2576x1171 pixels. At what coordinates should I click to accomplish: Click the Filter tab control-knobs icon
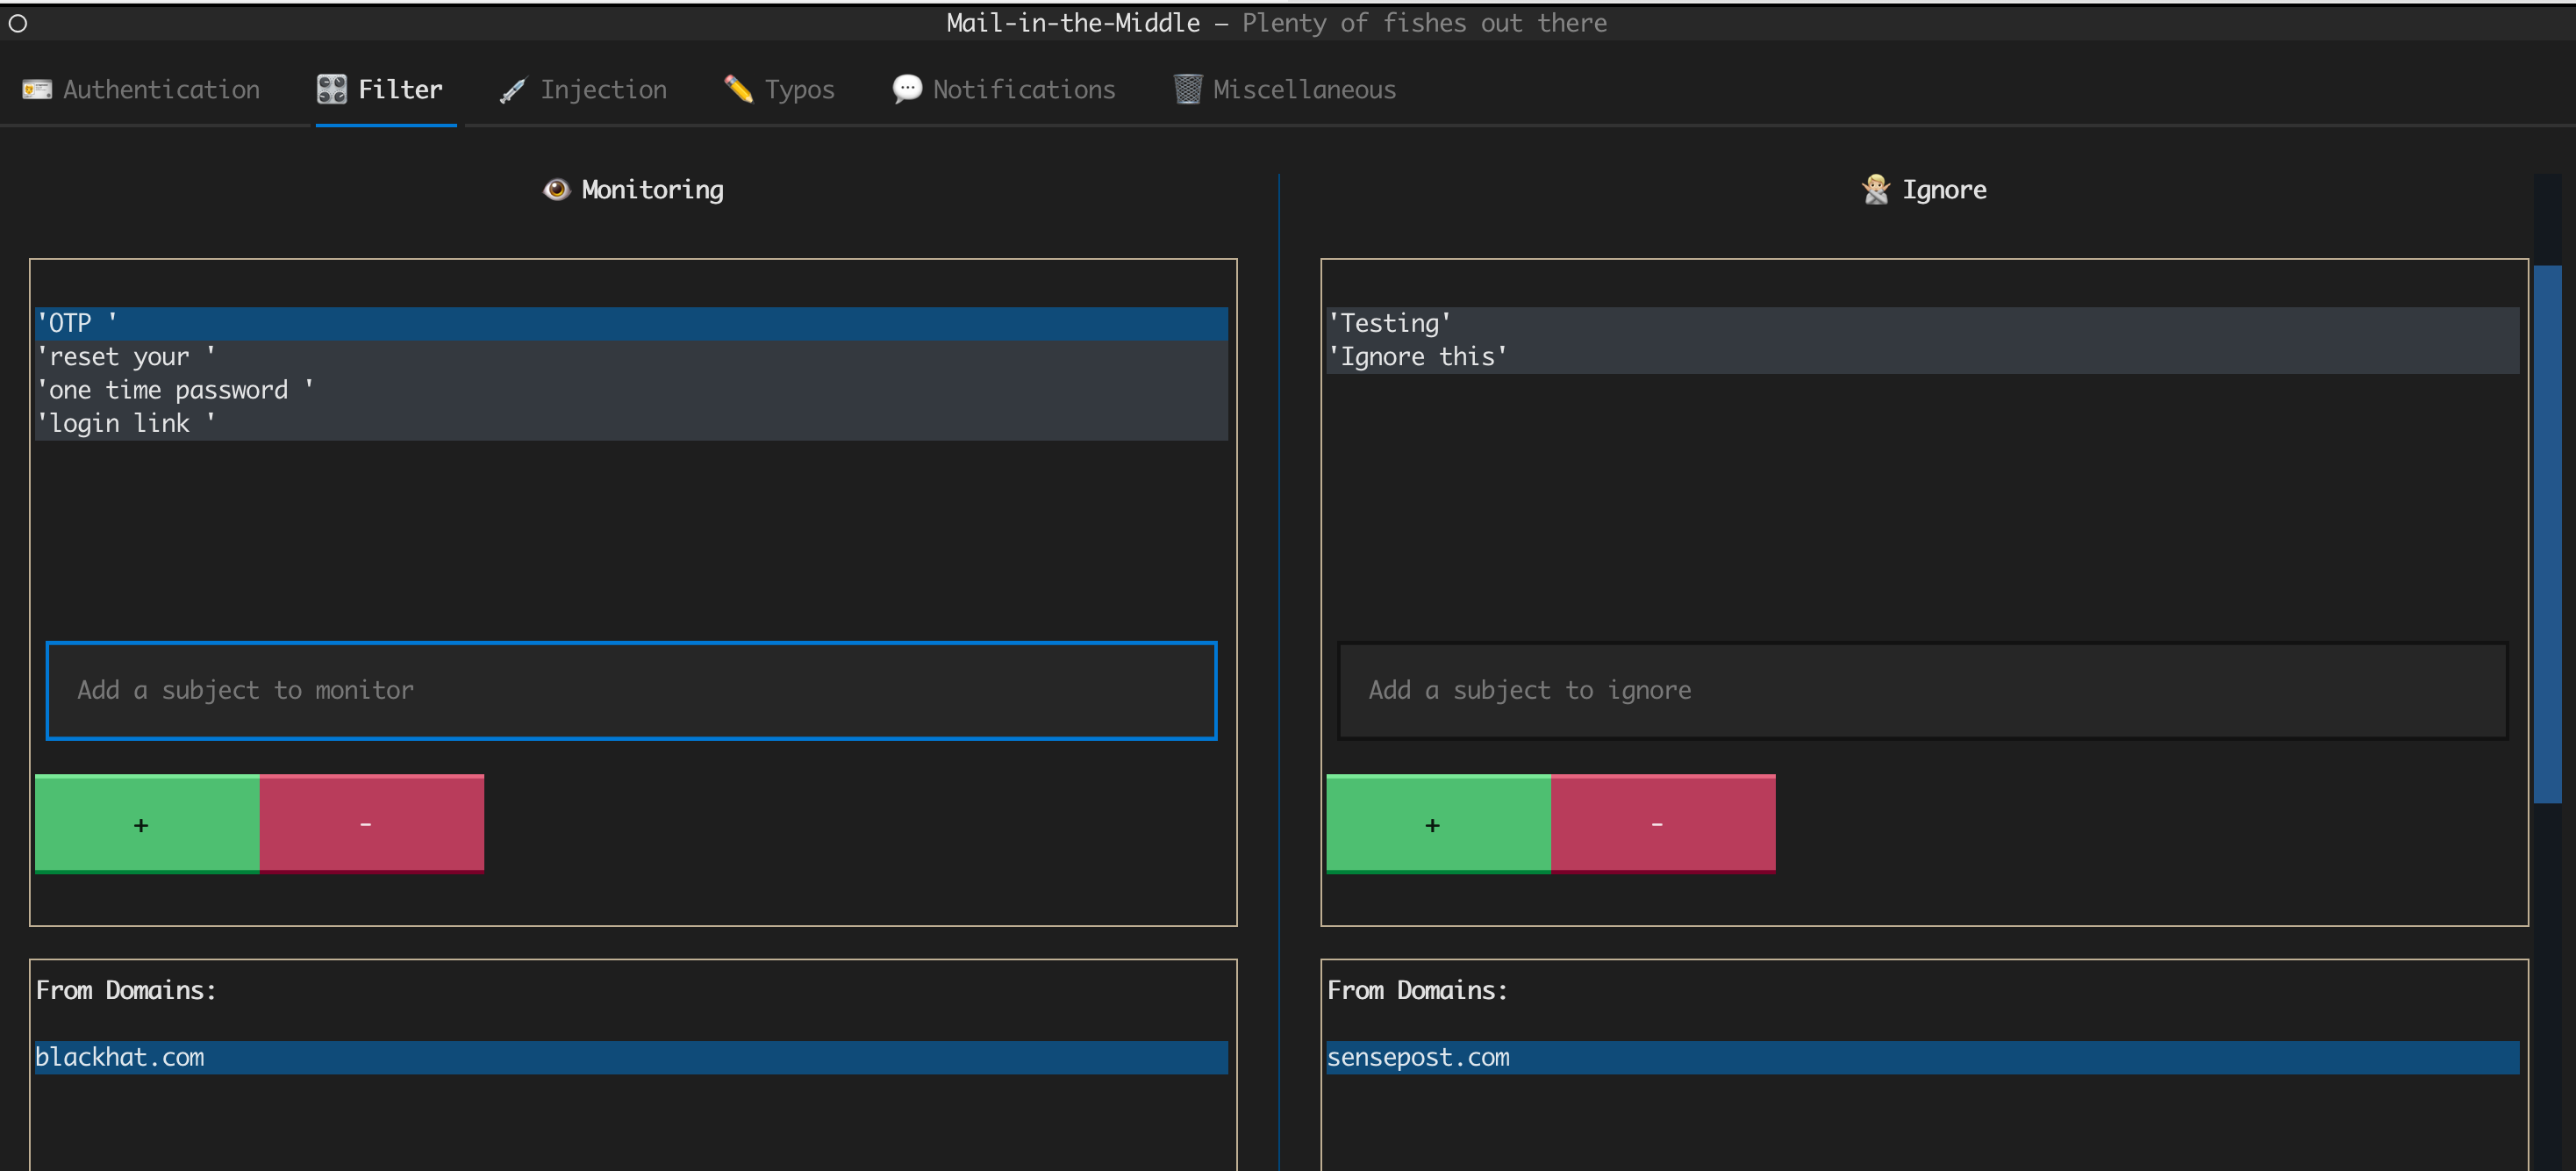coord(331,90)
